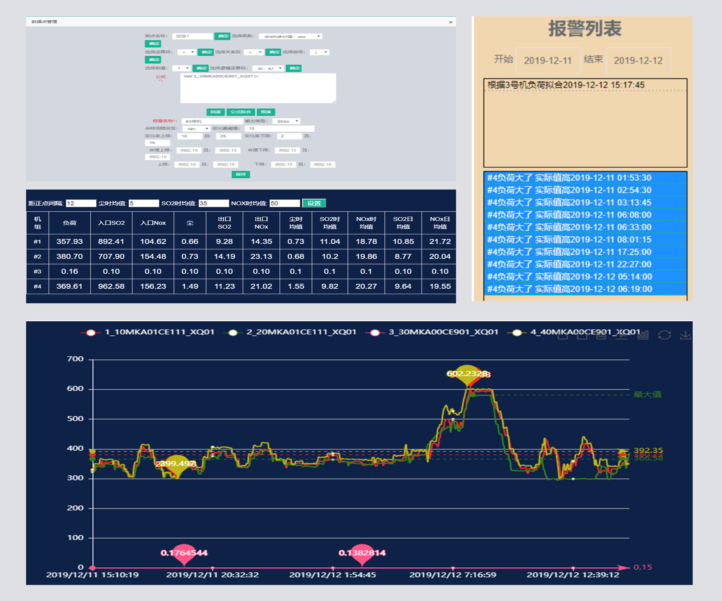722x601 pixels.
Task: Focus 变化率下限 field showing 2
Action: [x=289, y=136]
